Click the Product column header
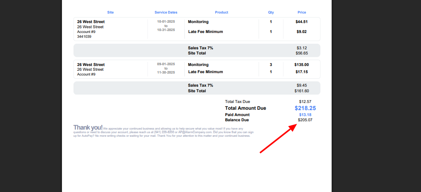 pyautogui.click(x=222, y=12)
